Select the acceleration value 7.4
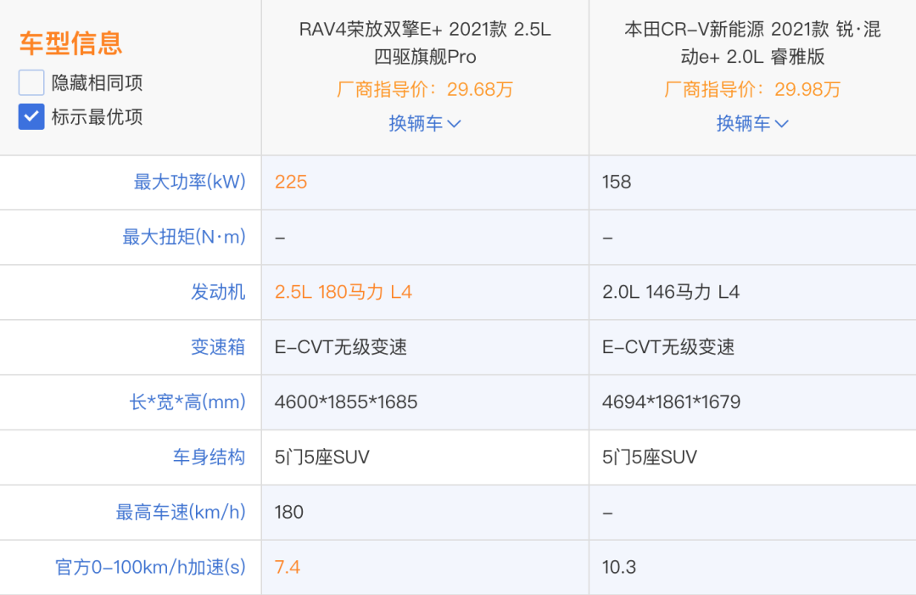Image resolution: width=916 pixels, height=595 pixels. (288, 567)
